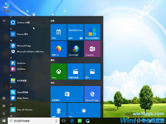166x124 pixels.
Task: Jump to letter M section header
Action: [11, 41]
